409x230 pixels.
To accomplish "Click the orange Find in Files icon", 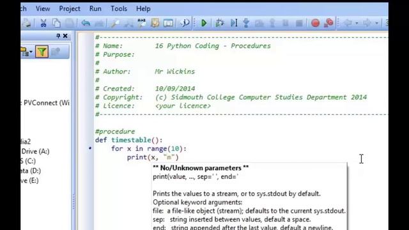I will point(155,23).
